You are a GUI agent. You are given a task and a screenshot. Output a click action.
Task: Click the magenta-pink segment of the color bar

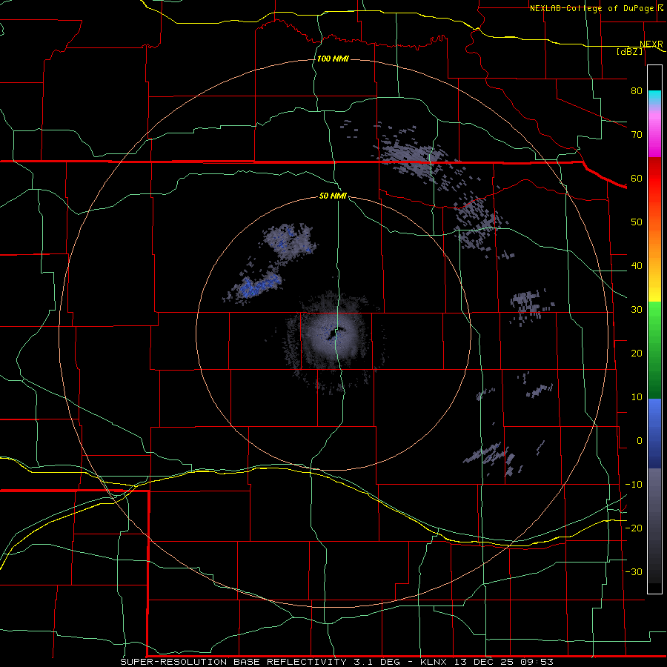(654, 132)
